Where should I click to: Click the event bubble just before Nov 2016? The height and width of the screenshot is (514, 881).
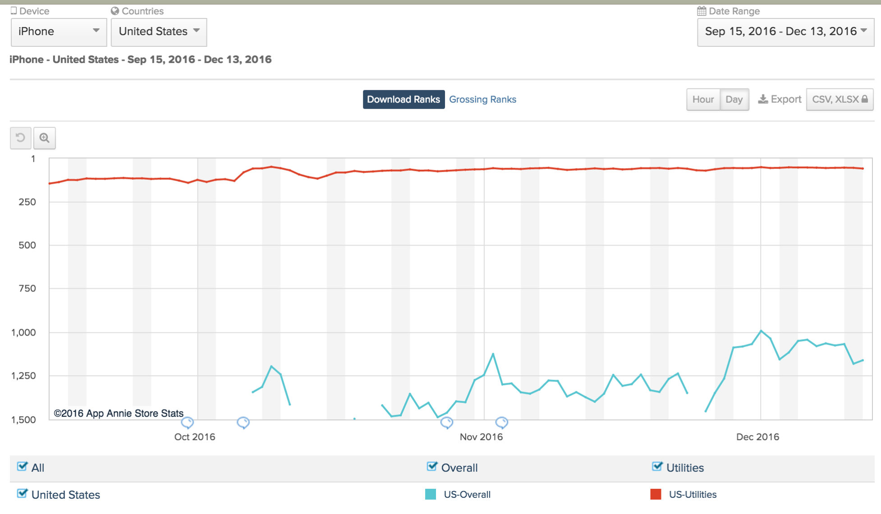446,423
